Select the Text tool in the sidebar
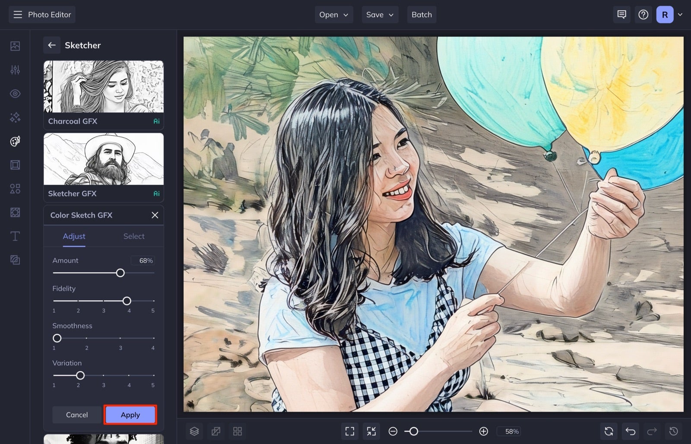Screen dimensions: 691x444 click(x=15, y=236)
